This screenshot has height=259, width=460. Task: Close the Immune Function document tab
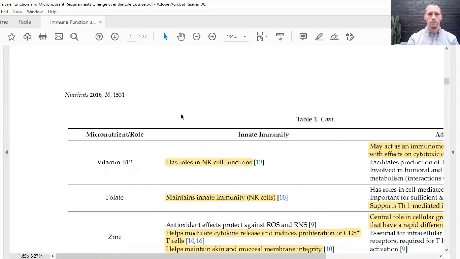click(x=100, y=22)
